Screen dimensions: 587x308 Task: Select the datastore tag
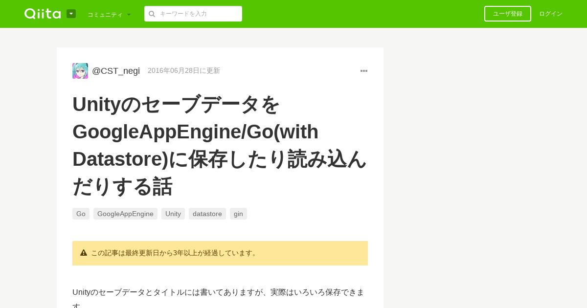coord(207,214)
